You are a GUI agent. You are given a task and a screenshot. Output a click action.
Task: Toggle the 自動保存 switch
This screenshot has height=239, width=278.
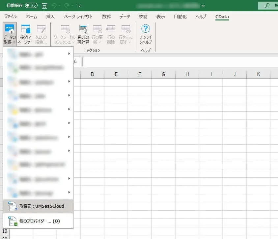point(31,6)
